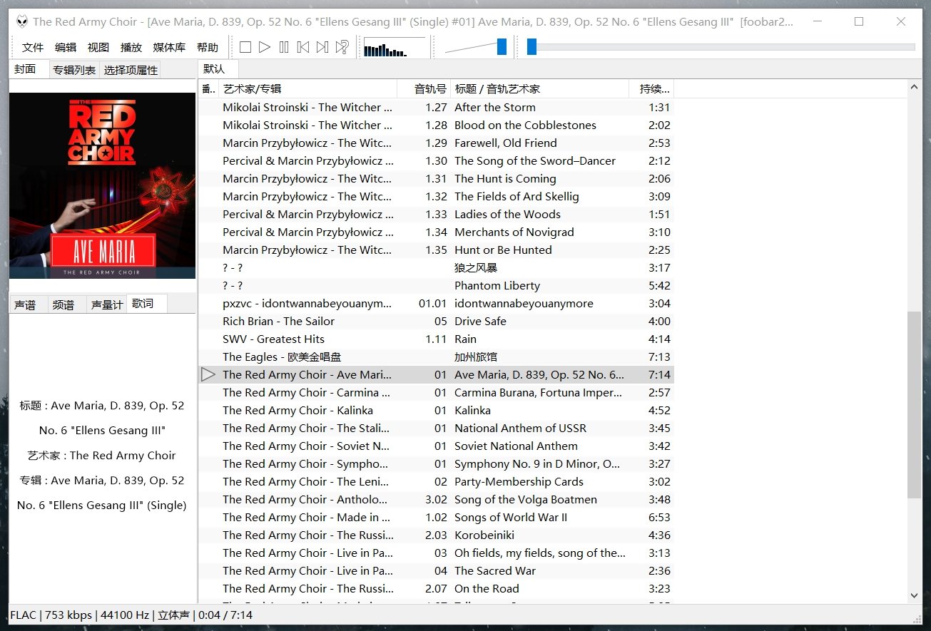Click the vertical scrollbar thumb in the playlist
Image resolution: width=931 pixels, height=631 pixels.
click(x=915, y=404)
